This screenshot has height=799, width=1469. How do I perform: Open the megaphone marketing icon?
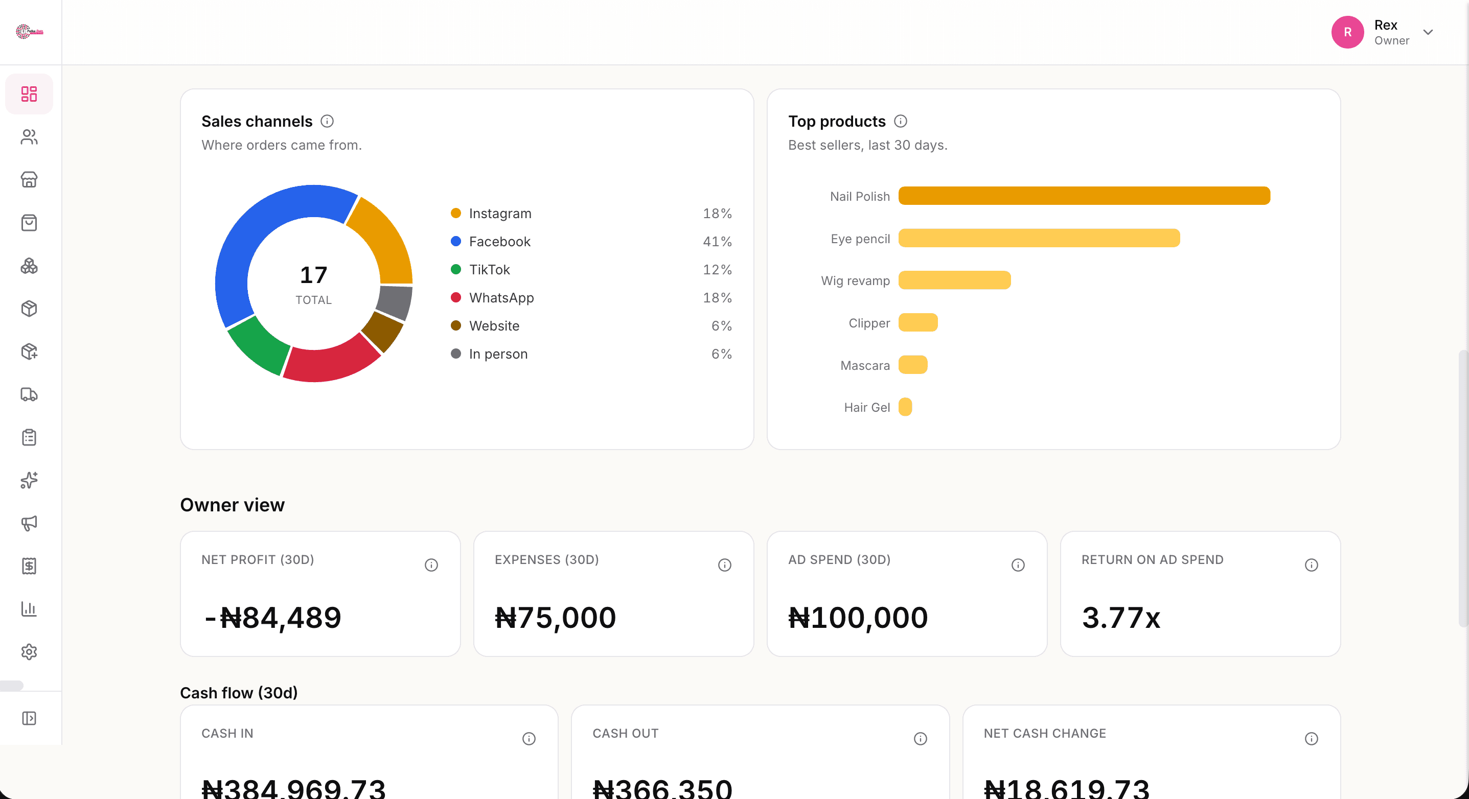tap(29, 523)
